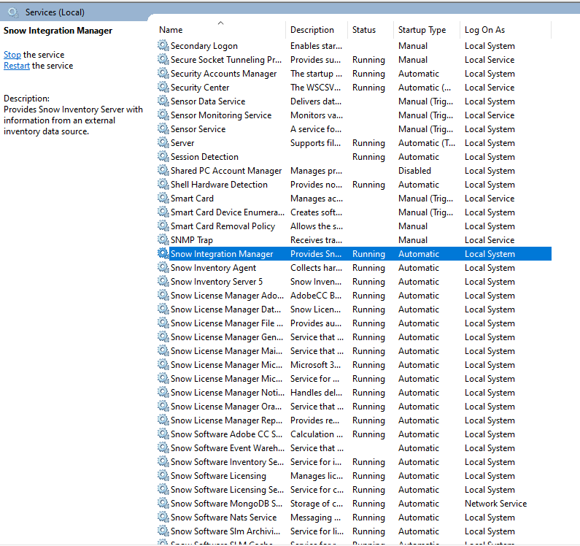The height and width of the screenshot is (546, 580).
Task: Click the gear icon for Secondary Logon
Action: pyautogui.click(x=163, y=45)
